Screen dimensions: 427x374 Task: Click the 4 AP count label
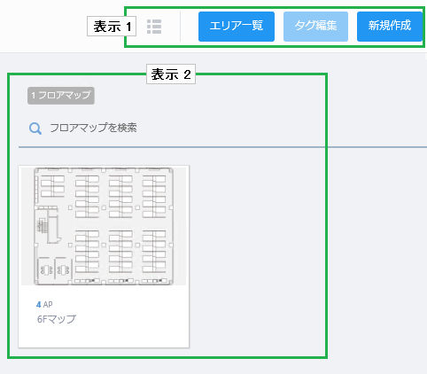(44, 305)
